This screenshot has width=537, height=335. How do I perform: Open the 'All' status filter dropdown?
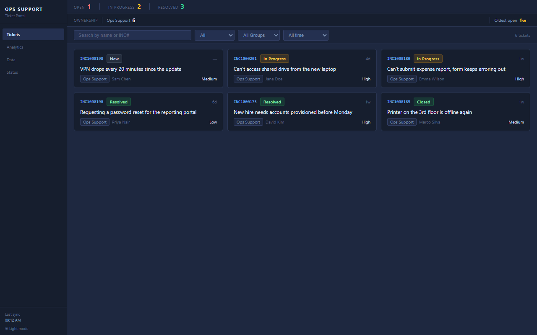(x=214, y=35)
